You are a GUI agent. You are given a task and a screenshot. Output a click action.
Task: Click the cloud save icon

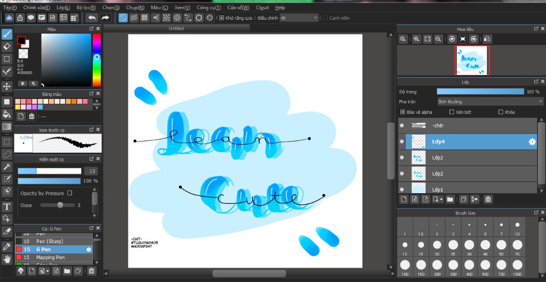click(10, 18)
